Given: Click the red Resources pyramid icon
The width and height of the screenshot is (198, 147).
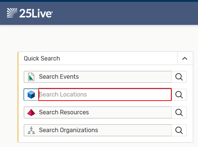Looking at the screenshot, I should click(31, 112).
